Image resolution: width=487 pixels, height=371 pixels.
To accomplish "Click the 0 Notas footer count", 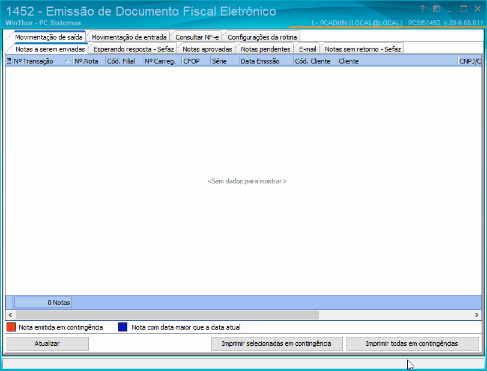I will click(x=43, y=303).
